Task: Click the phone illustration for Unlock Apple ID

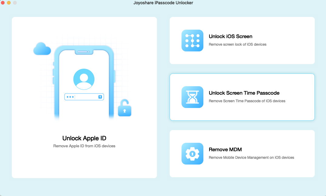Action: pyautogui.click(x=84, y=83)
